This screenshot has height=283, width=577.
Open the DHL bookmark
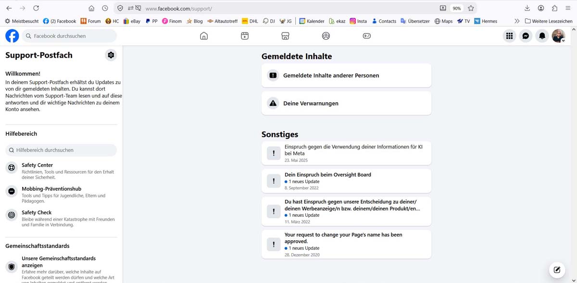250,21
